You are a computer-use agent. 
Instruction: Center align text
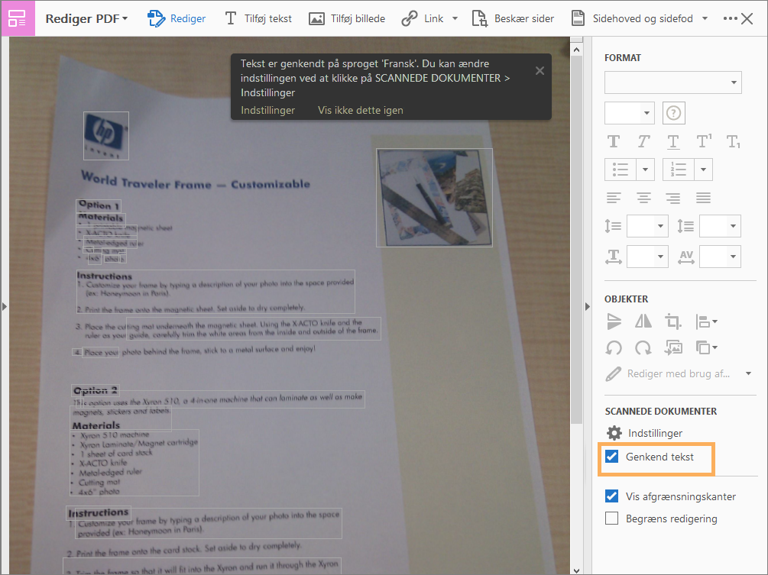pyautogui.click(x=643, y=198)
